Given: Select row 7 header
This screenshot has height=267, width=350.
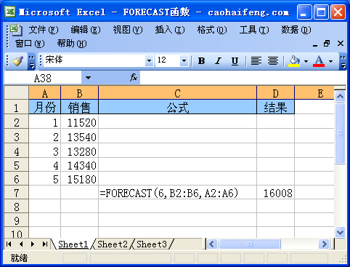Looking at the screenshot, I should [17, 193].
